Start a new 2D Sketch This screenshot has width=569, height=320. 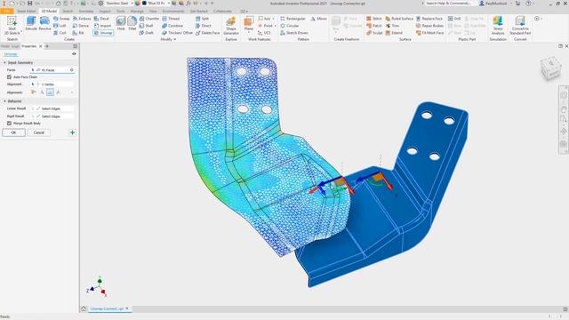[x=12, y=25]
